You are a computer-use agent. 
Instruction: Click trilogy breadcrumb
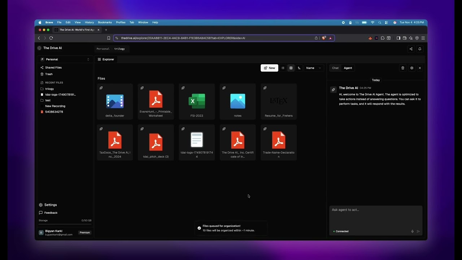pos(119,49)
